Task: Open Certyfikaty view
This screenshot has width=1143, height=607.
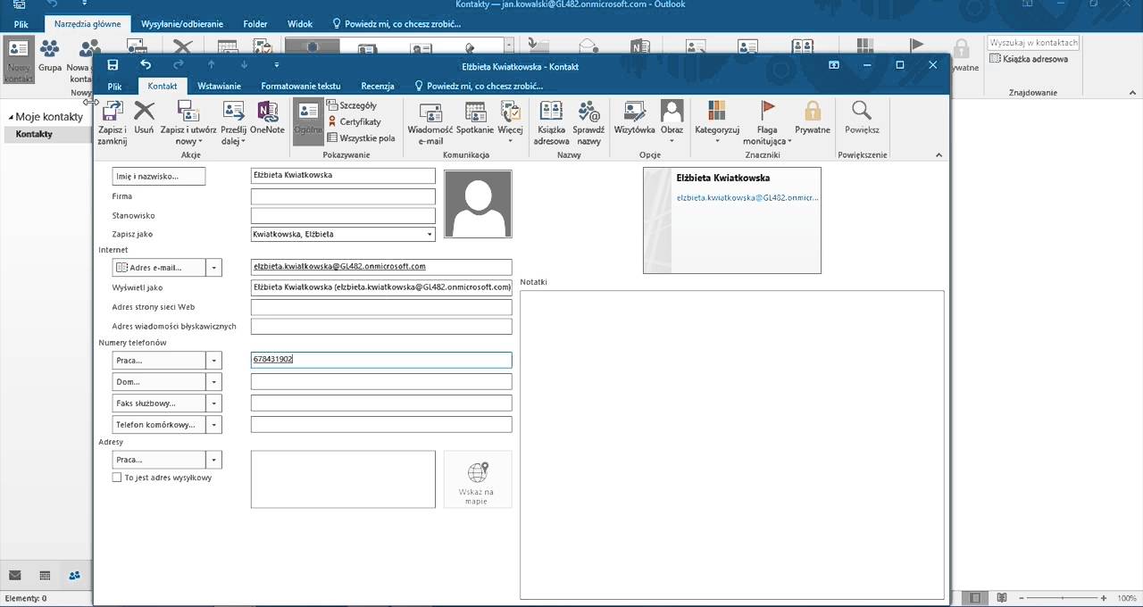Action: 355,121
